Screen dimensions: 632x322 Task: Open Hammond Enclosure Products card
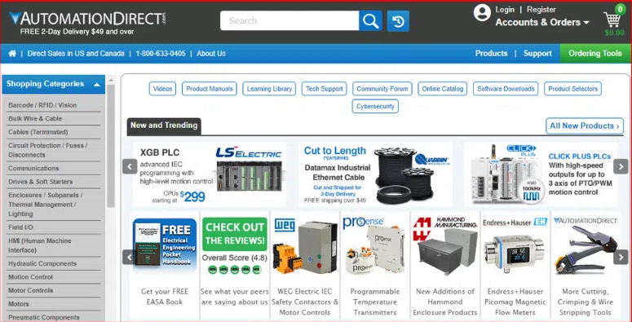pyautogui.click(x=445, y=265)
